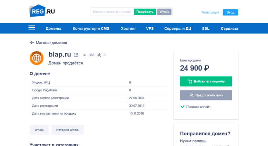This screenshot has width=268, height=146.
Task: Click the eye views icon
Action: pyautogui.click(x=85, y=55)
